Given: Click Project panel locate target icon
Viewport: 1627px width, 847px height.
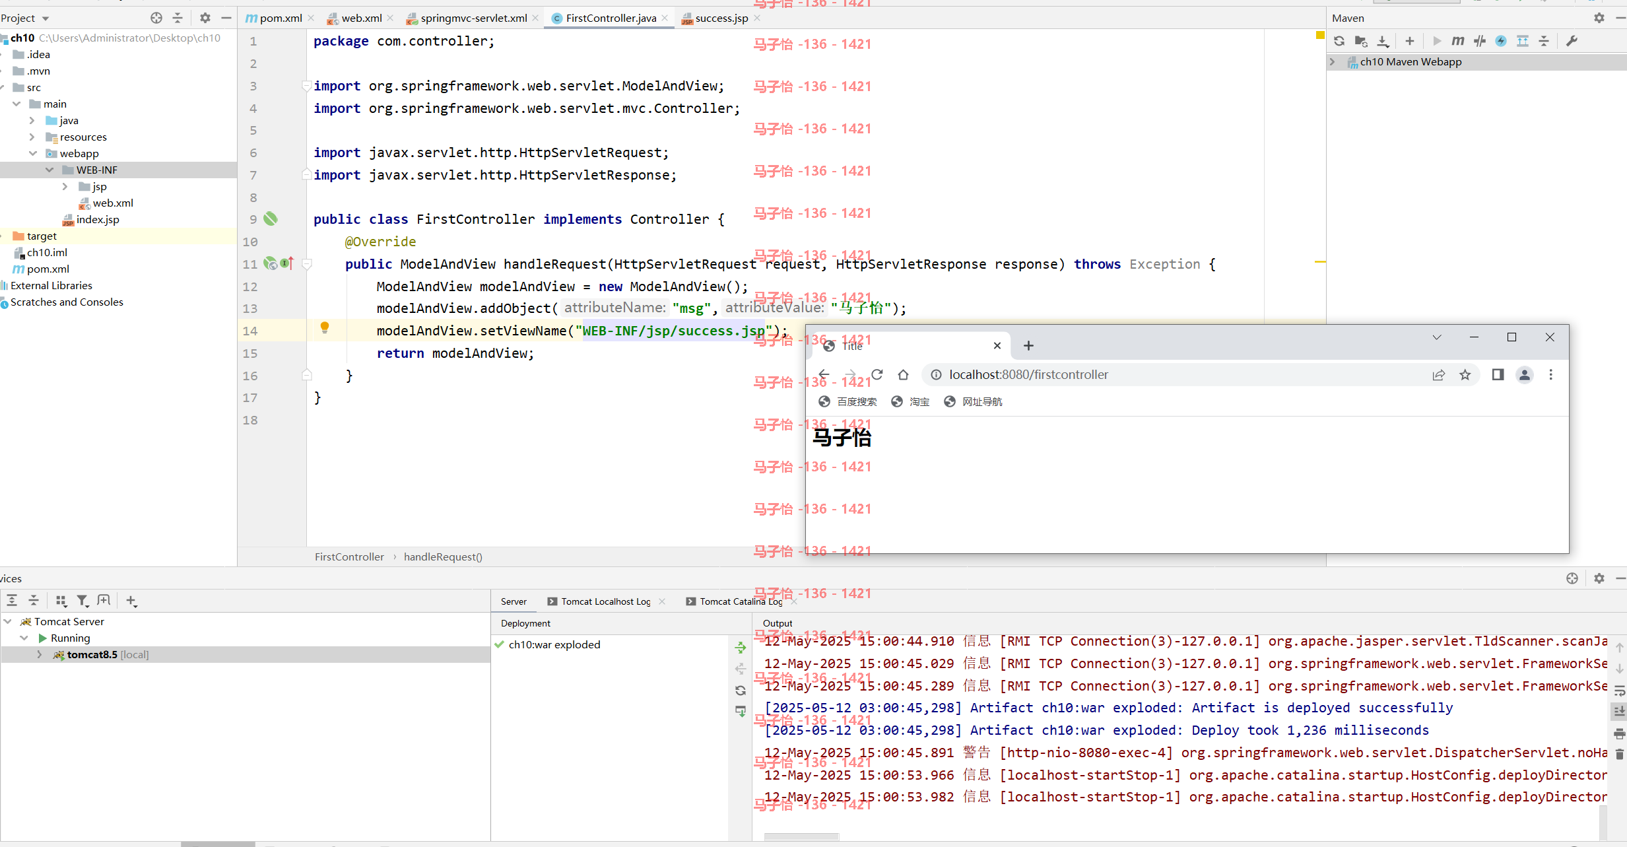Looking at the screenshot, I should click(x=156, y=18).
